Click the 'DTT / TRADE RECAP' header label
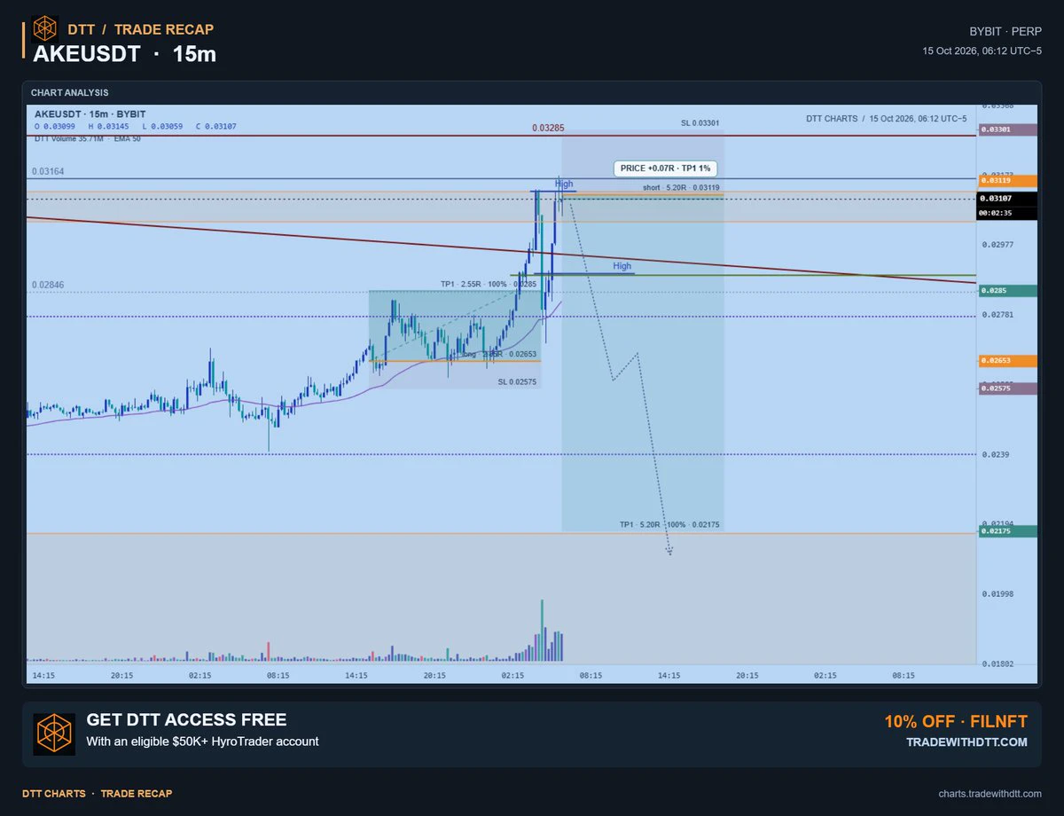Viewport: 1064px width, 816px height. click(x=140, y=29)
